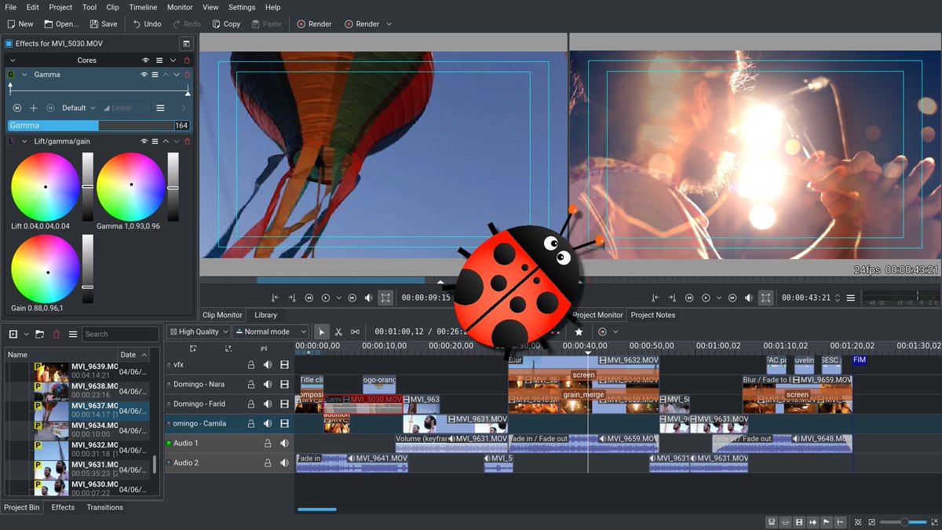
Task: Click the Open toolbar button
Action: 61,24
